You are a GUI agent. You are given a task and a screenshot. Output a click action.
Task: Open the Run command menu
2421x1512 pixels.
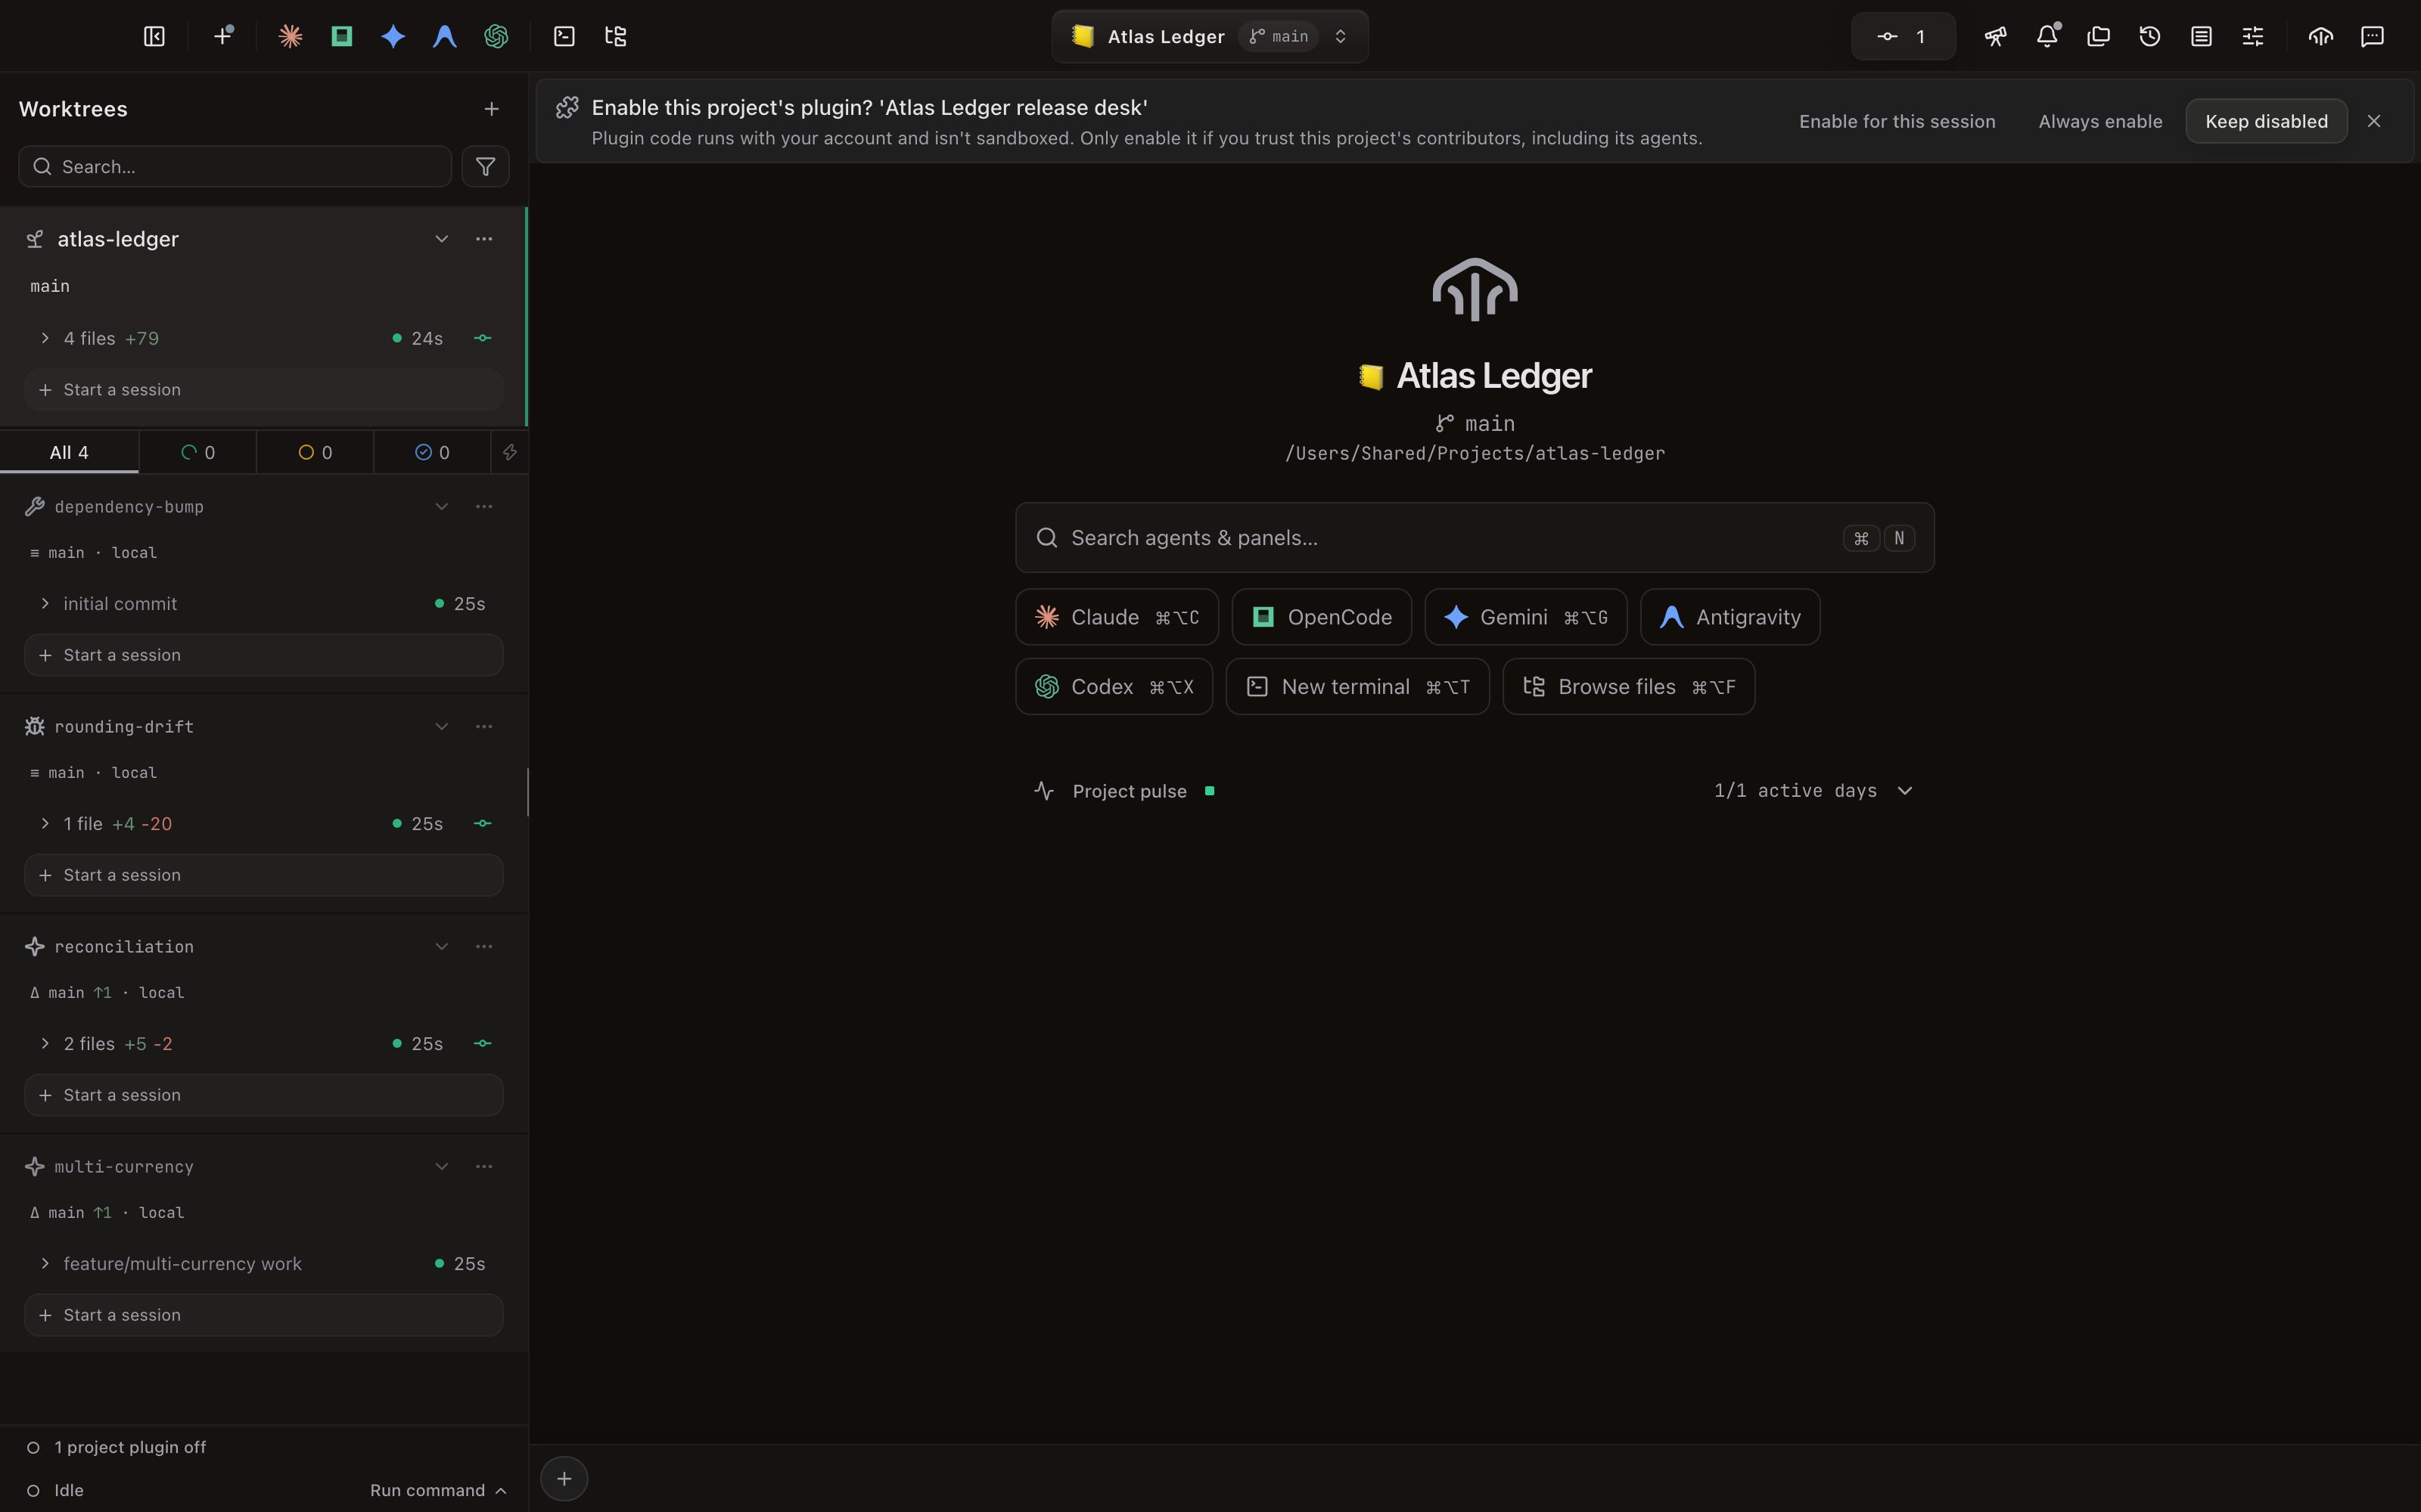(x=438, y=1490)
